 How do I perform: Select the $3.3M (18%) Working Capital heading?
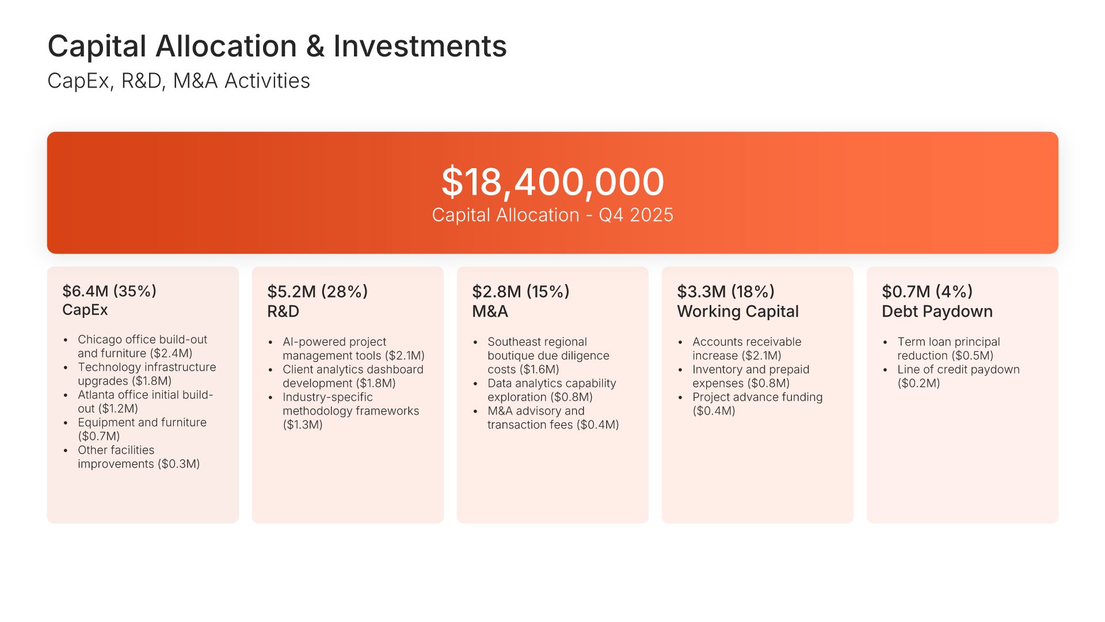738,301
